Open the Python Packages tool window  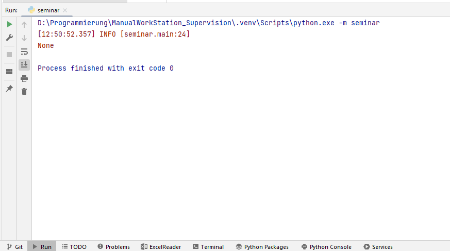coord(262,247)
